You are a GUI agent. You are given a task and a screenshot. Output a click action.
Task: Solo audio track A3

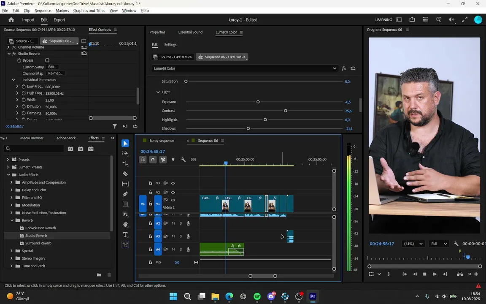coord(181,236)
